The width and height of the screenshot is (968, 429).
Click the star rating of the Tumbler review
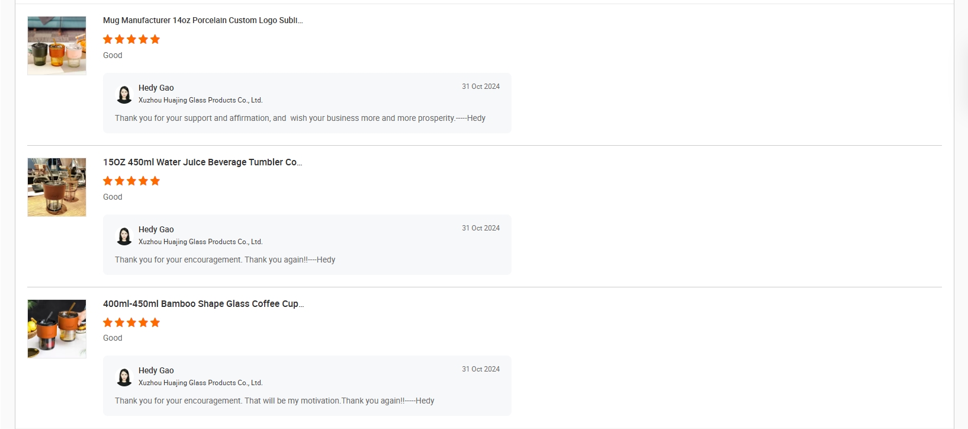[x=131, y=181]
